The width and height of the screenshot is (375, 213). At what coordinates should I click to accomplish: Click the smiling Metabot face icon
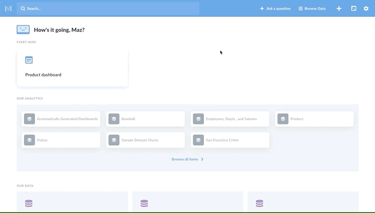[23, 30]
